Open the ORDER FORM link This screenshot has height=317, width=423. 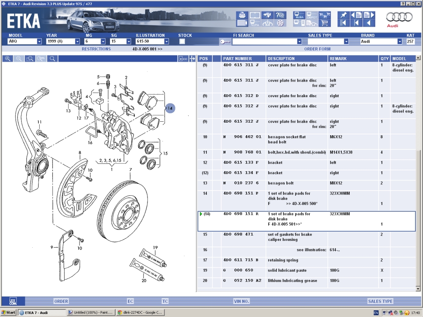point(317,49)
